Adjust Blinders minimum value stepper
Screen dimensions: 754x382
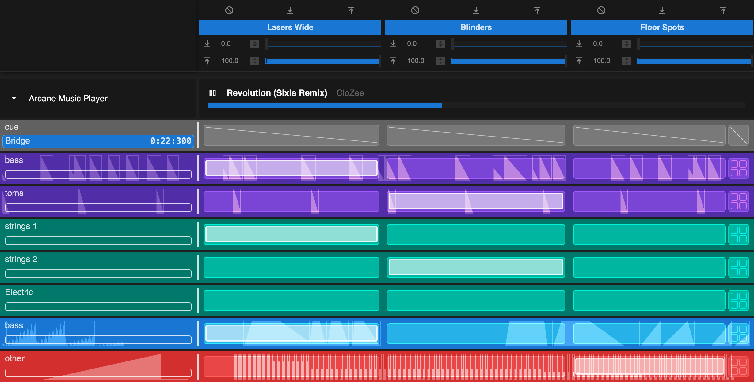coord(440,44)
